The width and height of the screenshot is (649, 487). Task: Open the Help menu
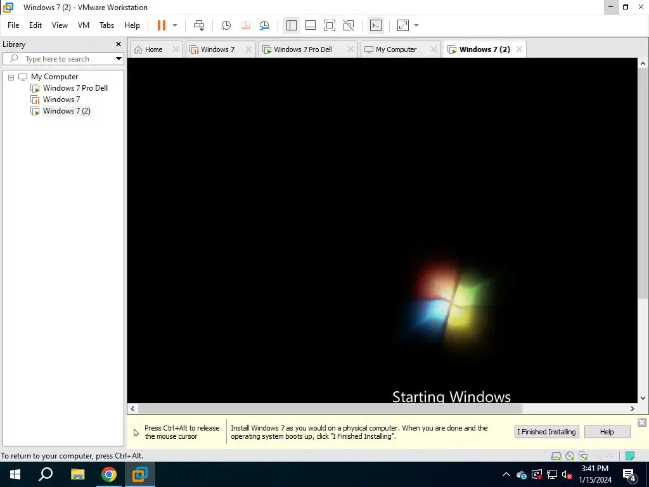132,25
